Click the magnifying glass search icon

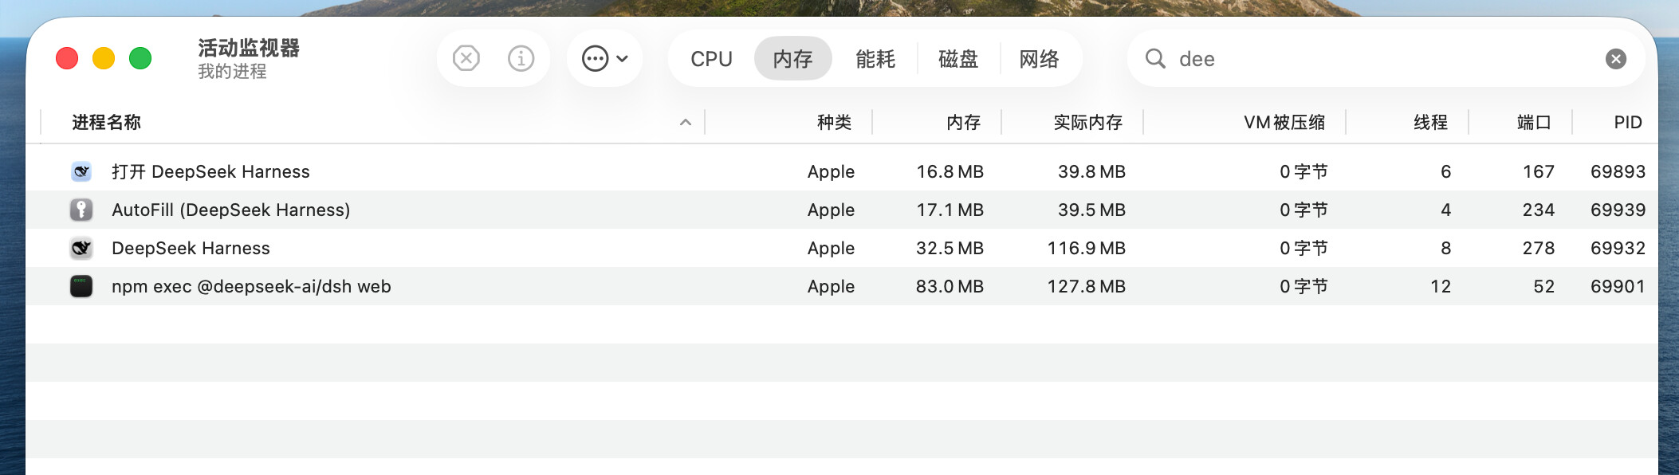(x=1155, y=58)
